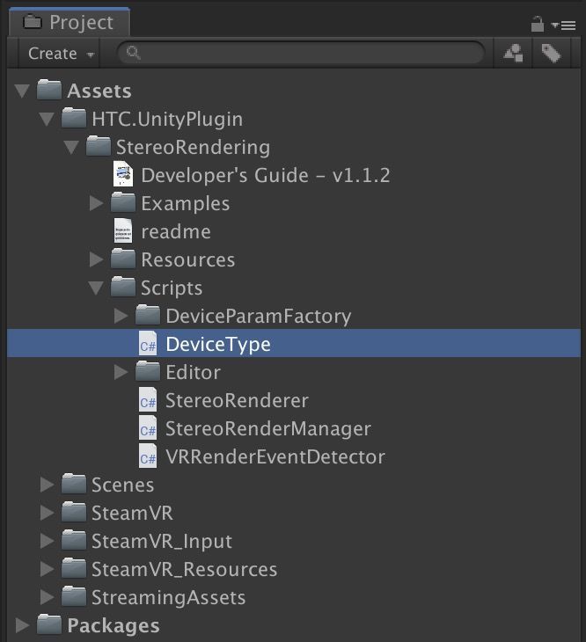Select the 'Scripts' folder name

(x=172, y=288)
